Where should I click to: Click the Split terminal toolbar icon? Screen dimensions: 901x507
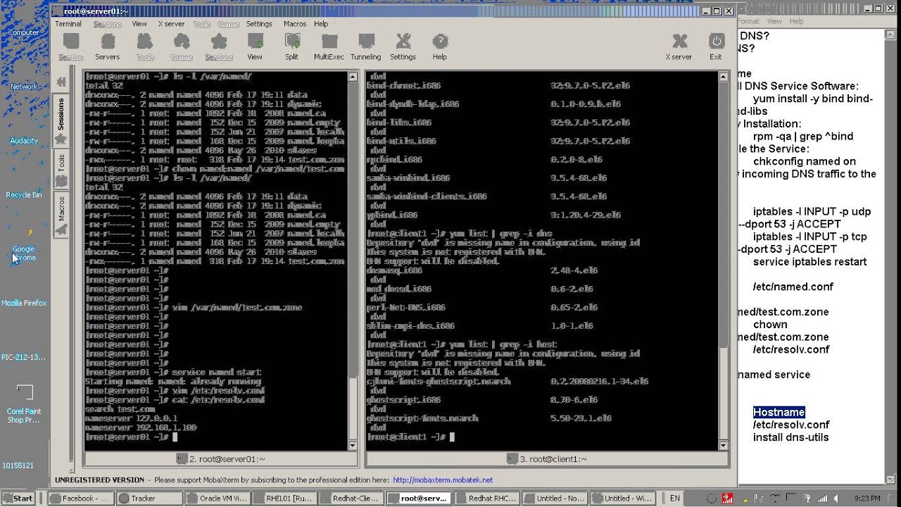(291, 46)
